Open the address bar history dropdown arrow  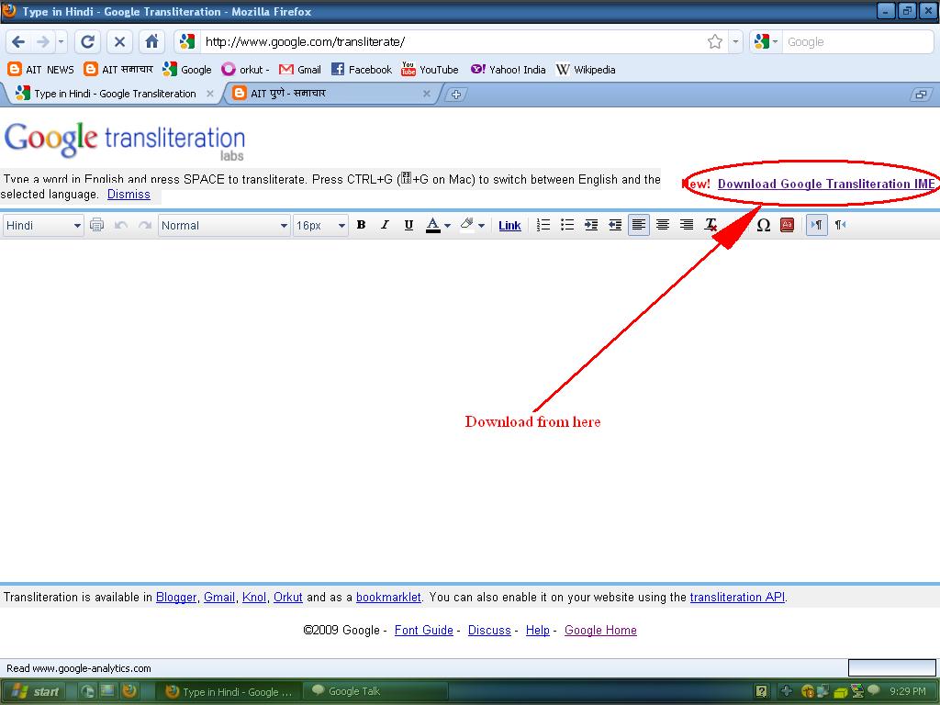point(735,42)
